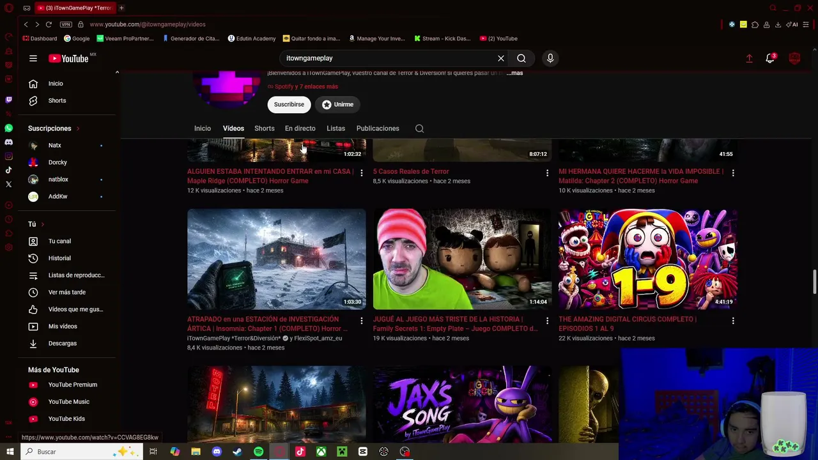
Task: Open the browser downloads icon
Action: coord(778,24)
